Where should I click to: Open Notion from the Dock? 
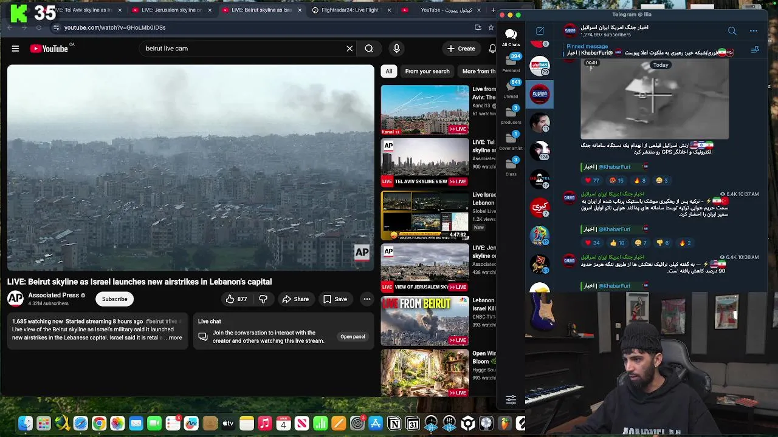(x=394, y=423)
